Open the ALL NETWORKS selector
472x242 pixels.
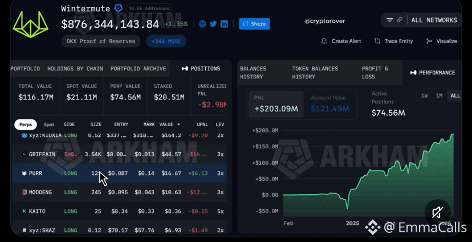434,20
